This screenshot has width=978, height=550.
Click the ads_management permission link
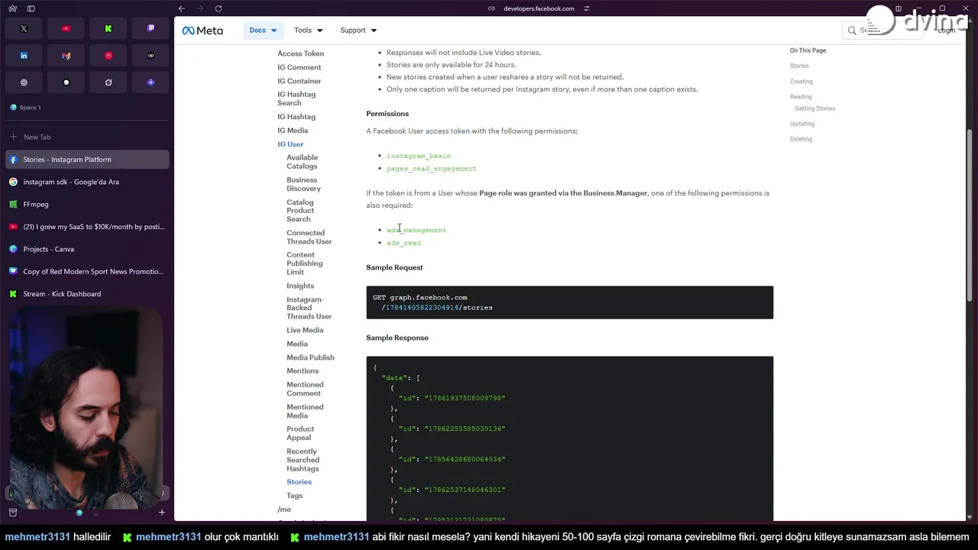click(x=416, y=230)
